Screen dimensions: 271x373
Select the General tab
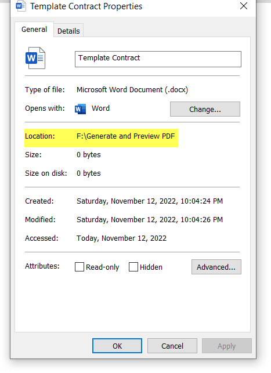click(34, 30)
